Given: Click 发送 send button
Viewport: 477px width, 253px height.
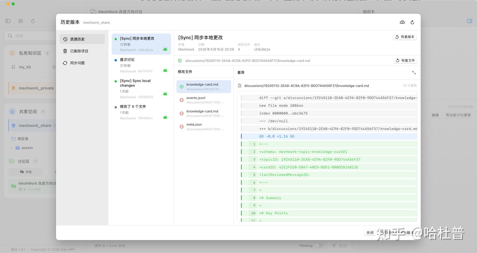Looking at the screenshot, I should point(339,246).
